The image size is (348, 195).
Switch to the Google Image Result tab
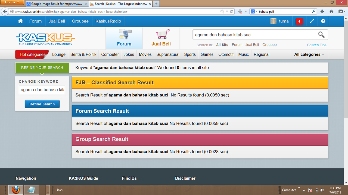click(x=57, y=4)
